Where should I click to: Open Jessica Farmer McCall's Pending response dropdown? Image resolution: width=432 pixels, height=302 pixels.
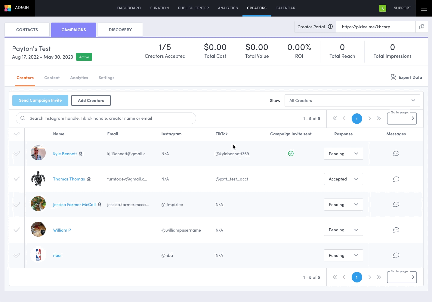[343, 205]
